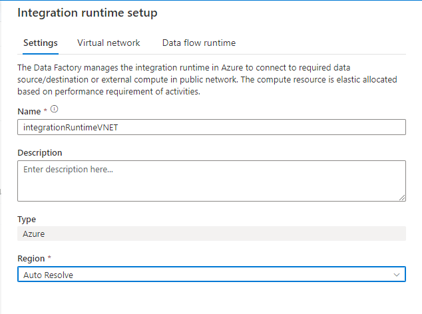This screenshot has height=314, width=422.
Task: Open the Data flow runtime tab
Action: point(199,43)
